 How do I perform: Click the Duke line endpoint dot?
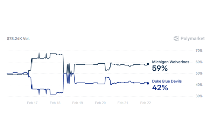point(148,83)
